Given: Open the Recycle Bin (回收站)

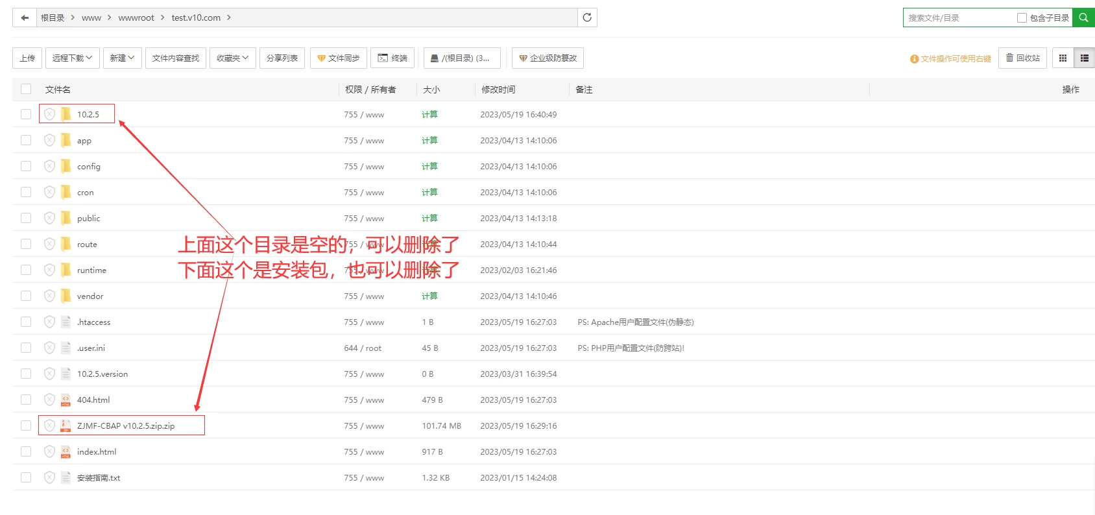Looking at the screenshot, I should pyautogui.click(x=1022, y=58).
